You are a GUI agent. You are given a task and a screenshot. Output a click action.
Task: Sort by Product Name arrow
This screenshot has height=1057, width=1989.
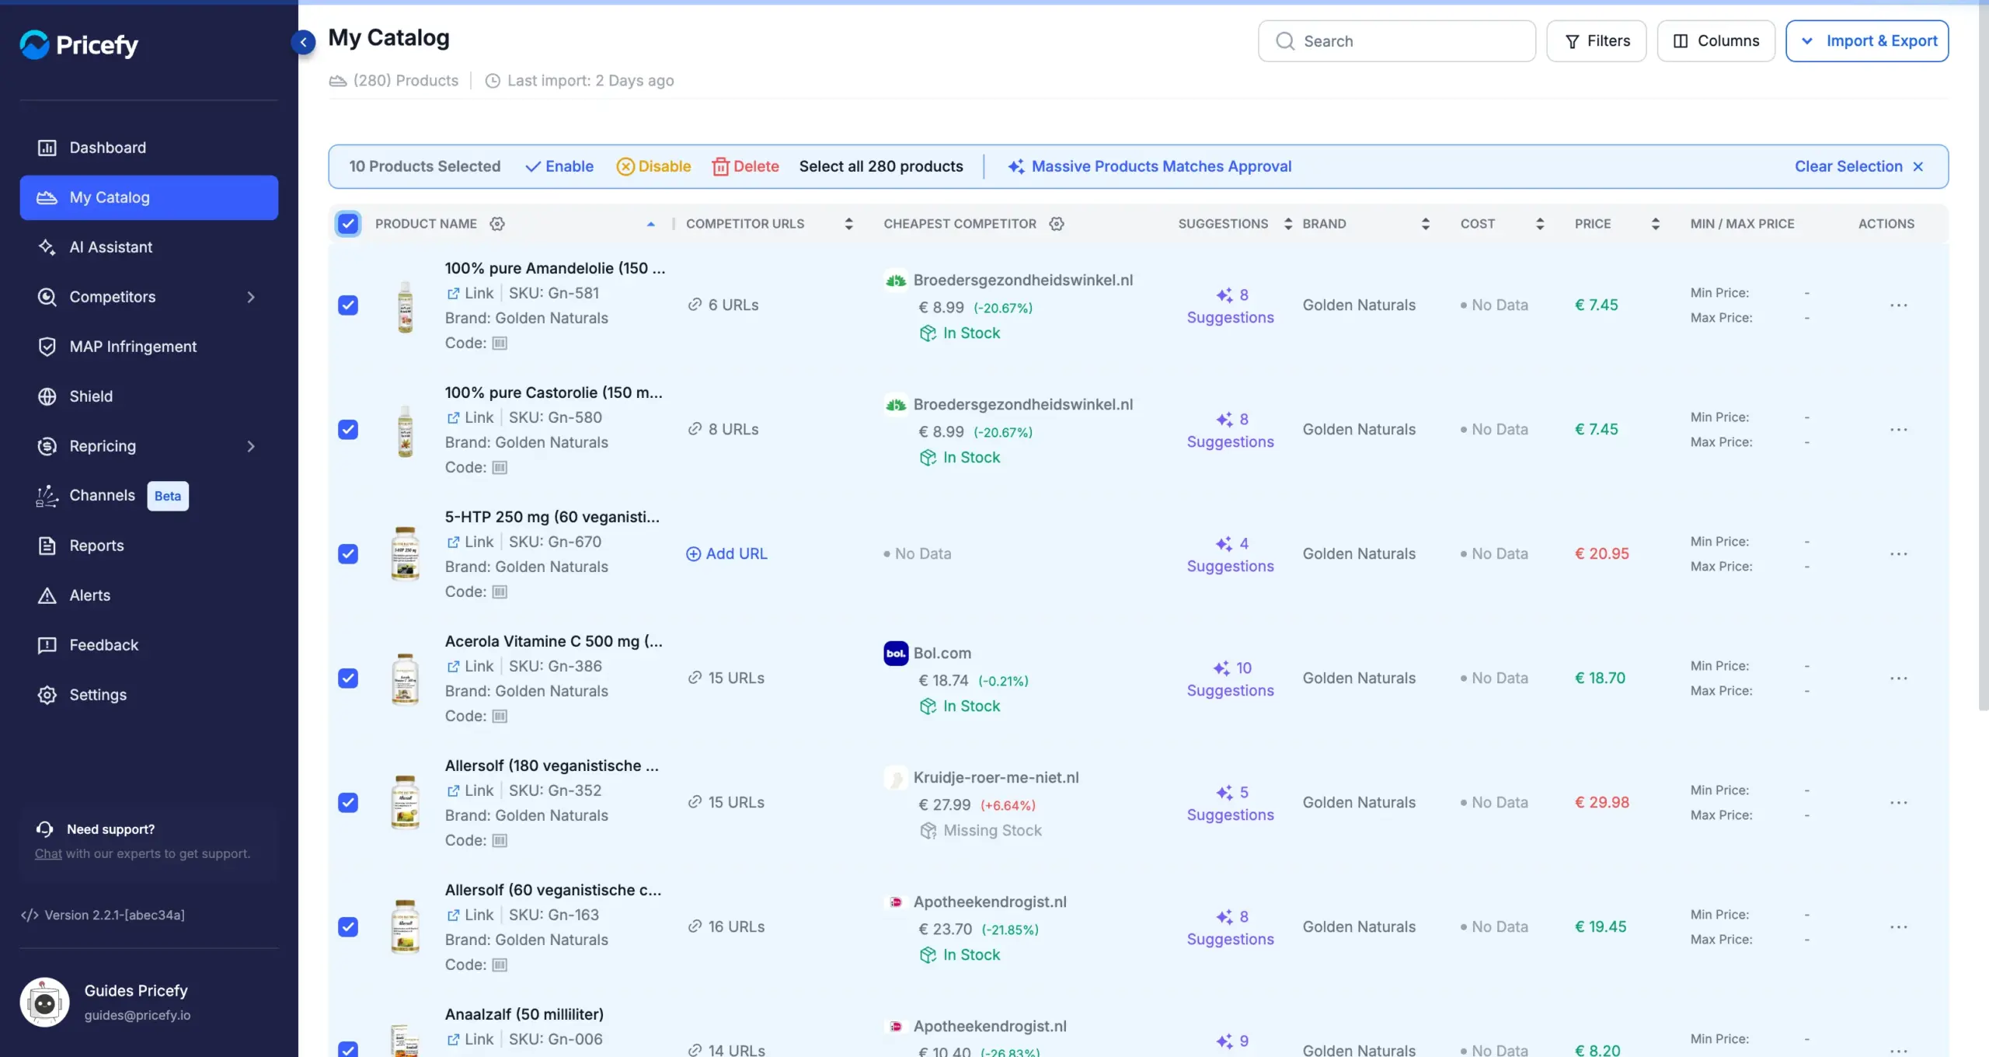coord(651,224)
